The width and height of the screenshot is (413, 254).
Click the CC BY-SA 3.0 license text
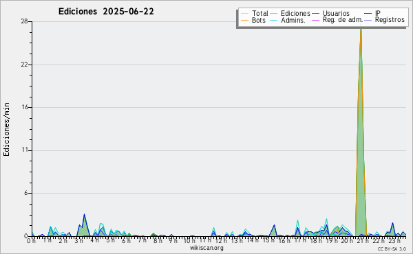392,249
